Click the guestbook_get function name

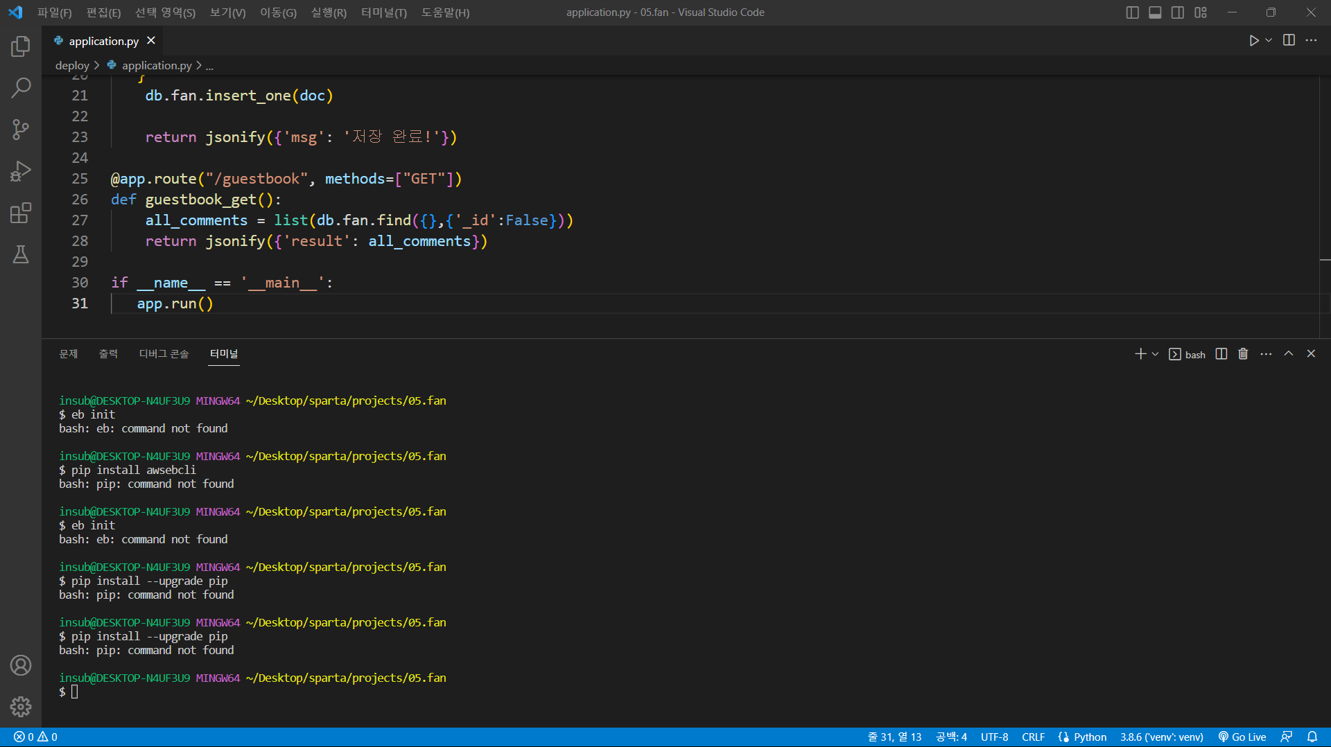(x=201, y=200)
